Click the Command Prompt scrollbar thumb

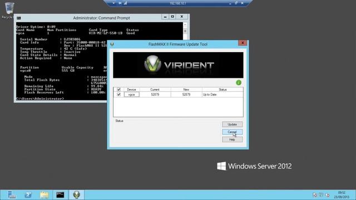(185, 31)
